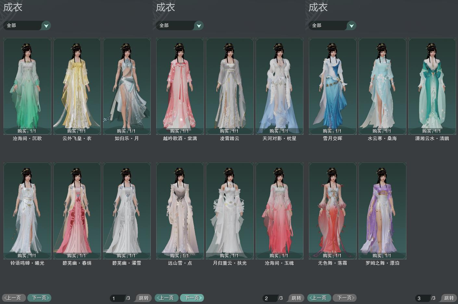Select the 越吟歌酒·棠满 pink outfit
Image resolution: width=458 pixels, height=304 pixels.
[180, 86]
